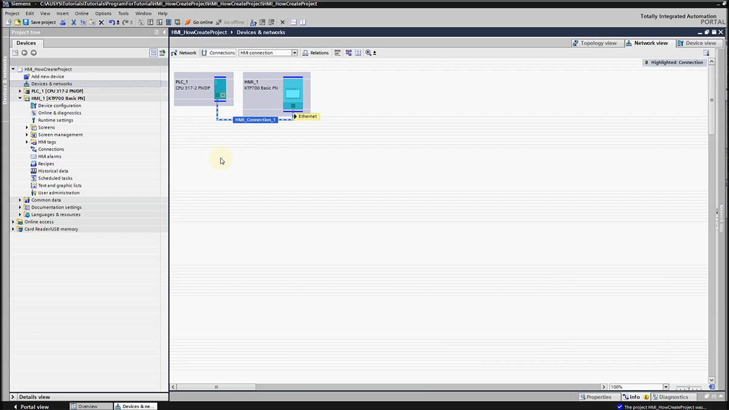Expand the Common data node
Image resolution: width=729 pixels, height=410 pixels.
tap(20, 200)
